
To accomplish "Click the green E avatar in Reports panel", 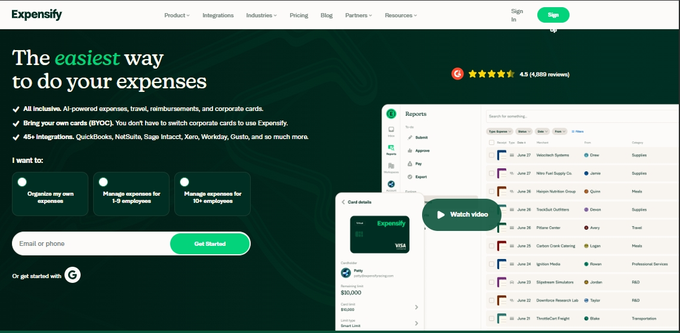I will pyautogui.click(x=391, y=113).
